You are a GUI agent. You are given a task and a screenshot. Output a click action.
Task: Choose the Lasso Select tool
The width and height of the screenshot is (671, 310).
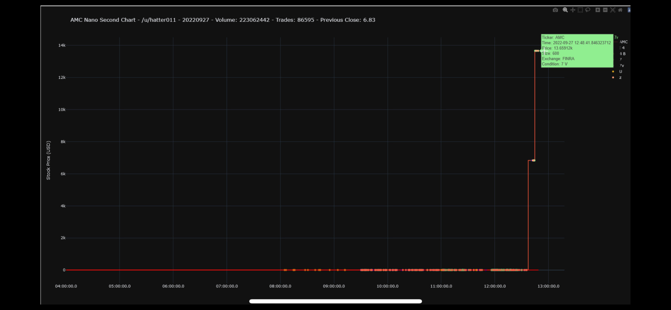click(588, 10)
